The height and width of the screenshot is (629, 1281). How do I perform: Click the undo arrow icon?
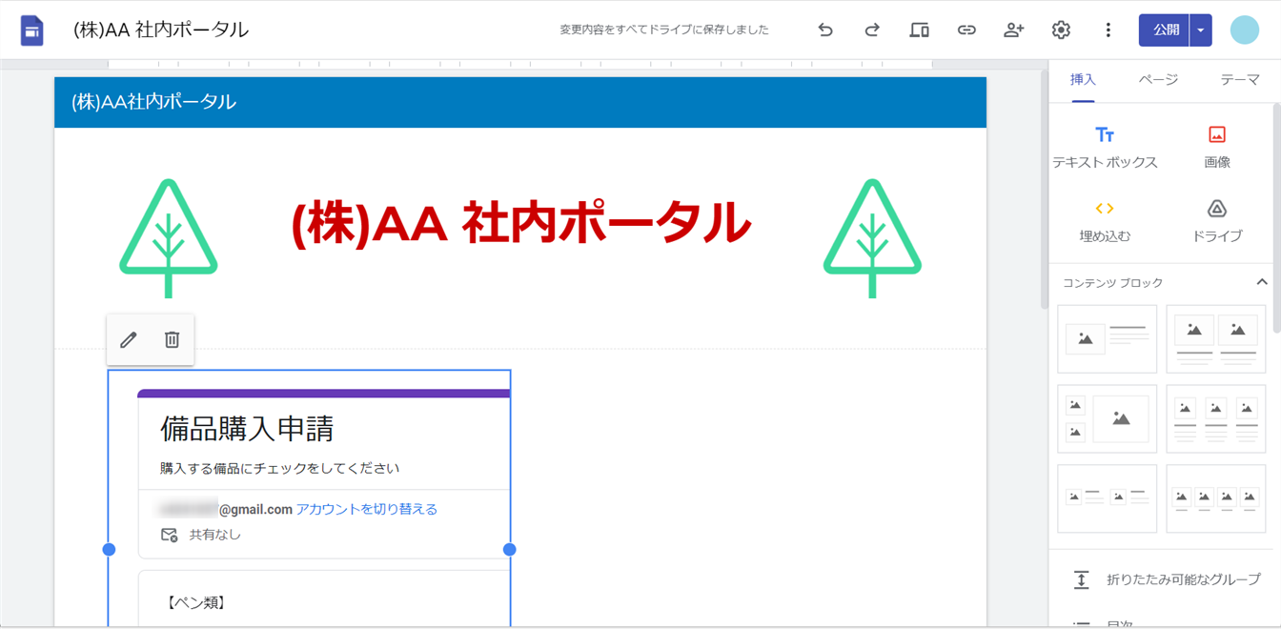pos(825,30)
